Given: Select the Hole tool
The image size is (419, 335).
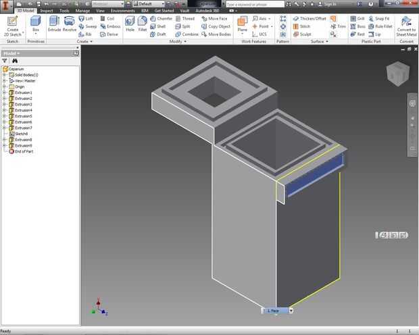Looking at the screenshot, I should pos(130,24).
